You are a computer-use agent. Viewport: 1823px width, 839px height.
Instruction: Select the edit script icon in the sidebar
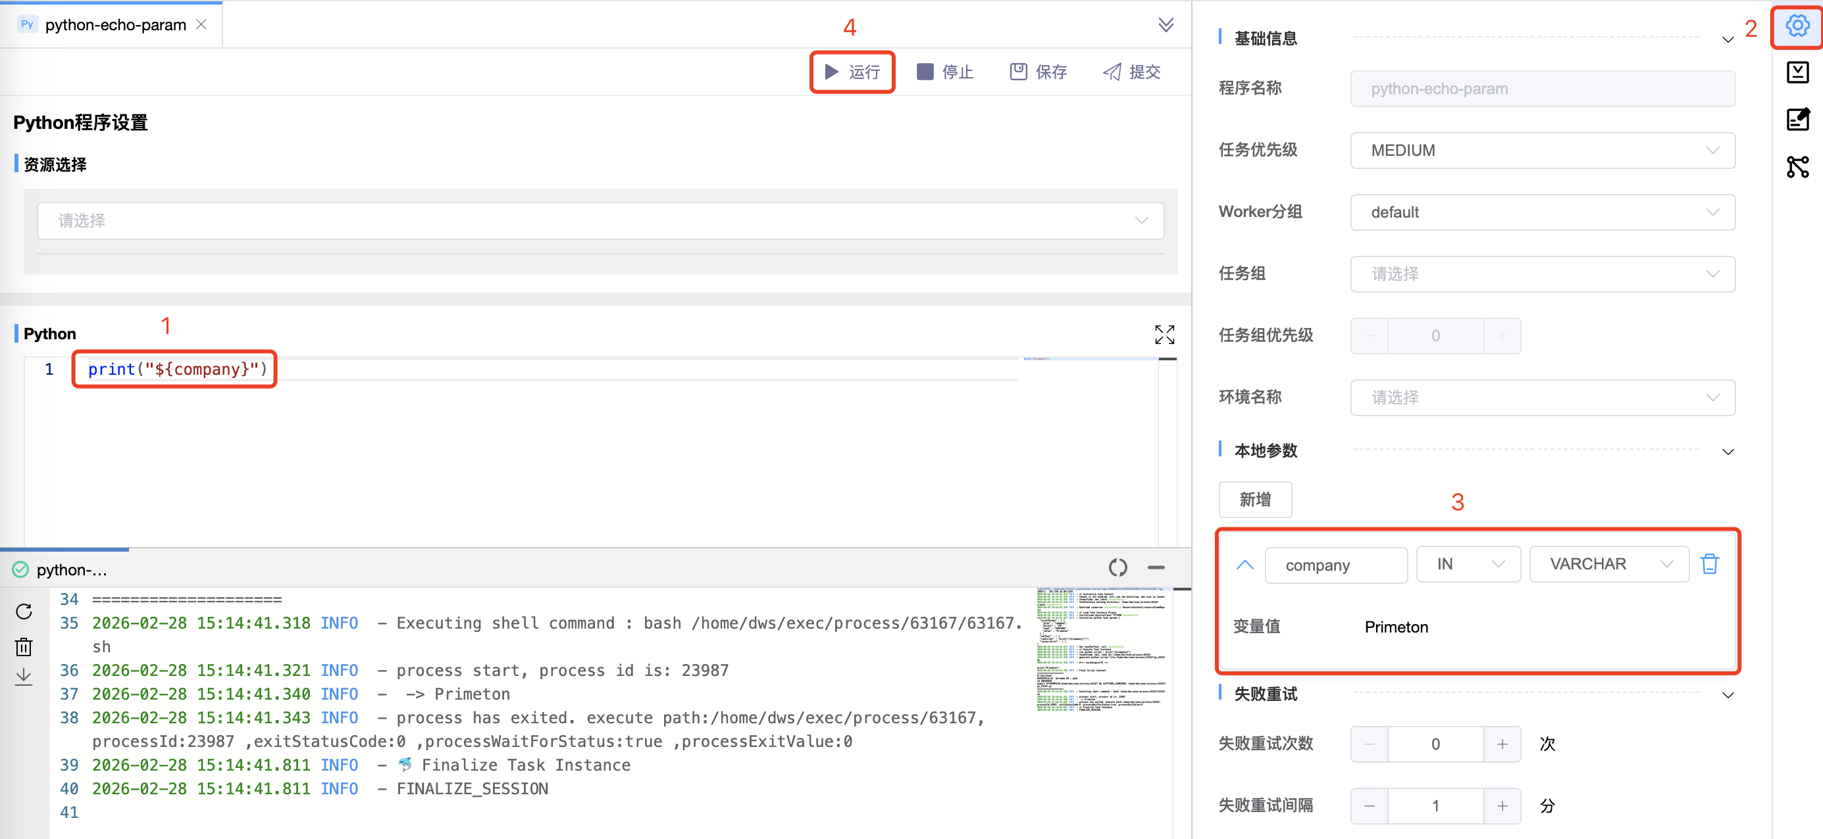click(1797, 119)
